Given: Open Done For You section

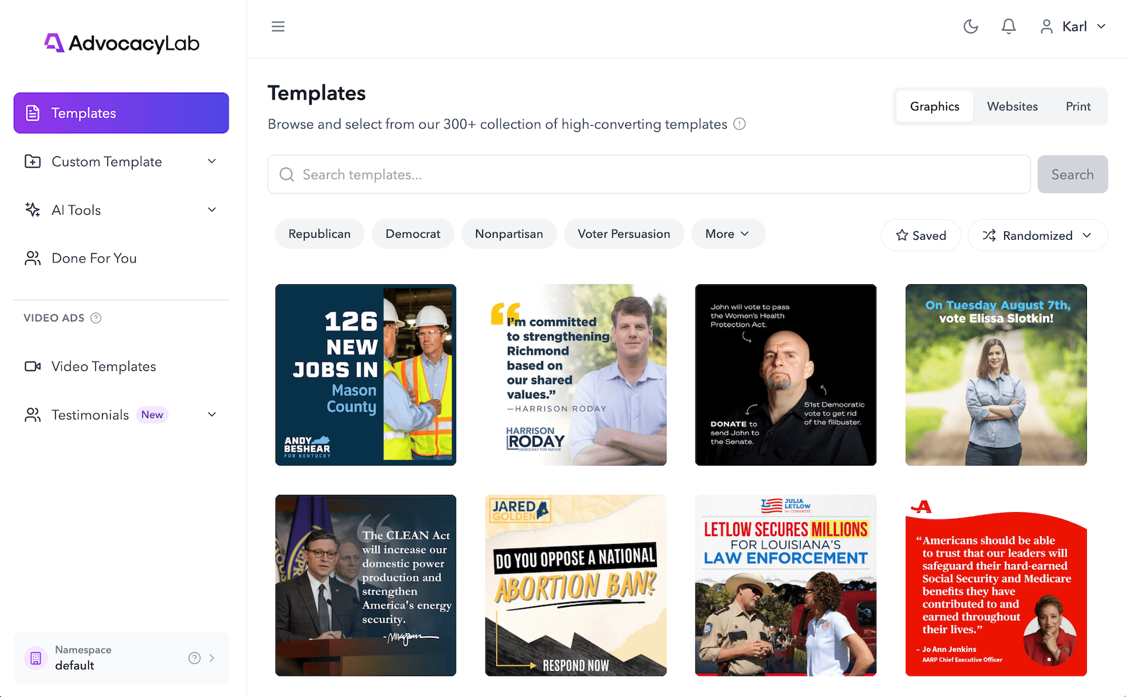Looking at the screenshot, I should pos(121,258).
